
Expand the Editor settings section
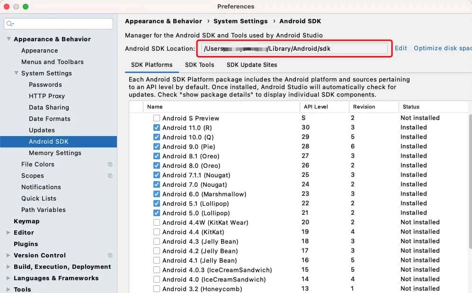point(9,233)
